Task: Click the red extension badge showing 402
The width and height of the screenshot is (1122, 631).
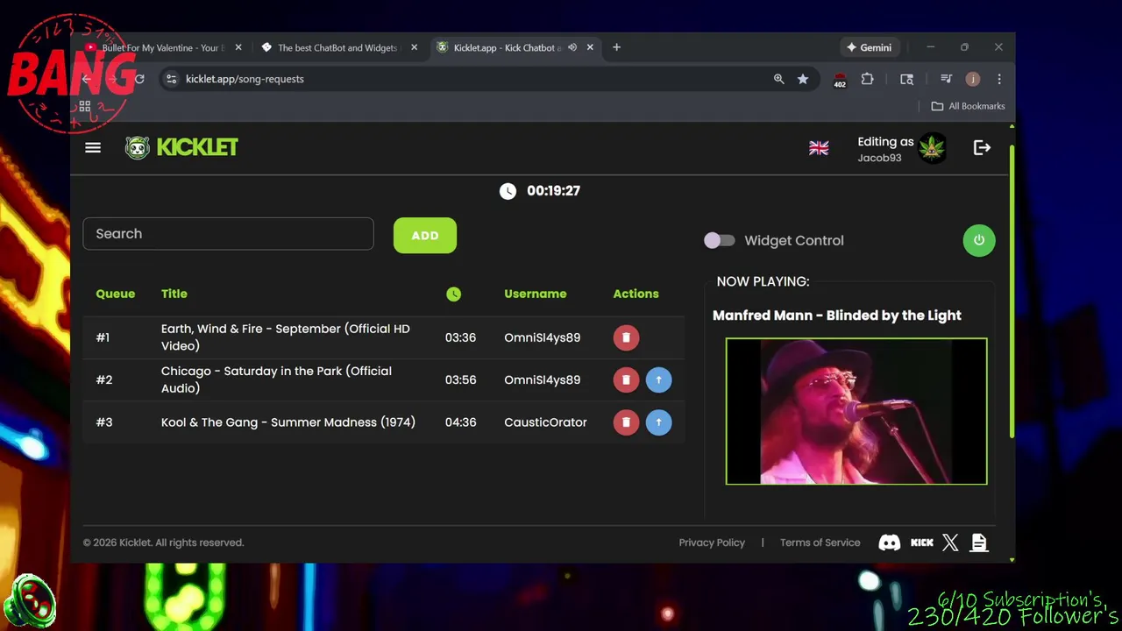Action: [x=839, y=80]
